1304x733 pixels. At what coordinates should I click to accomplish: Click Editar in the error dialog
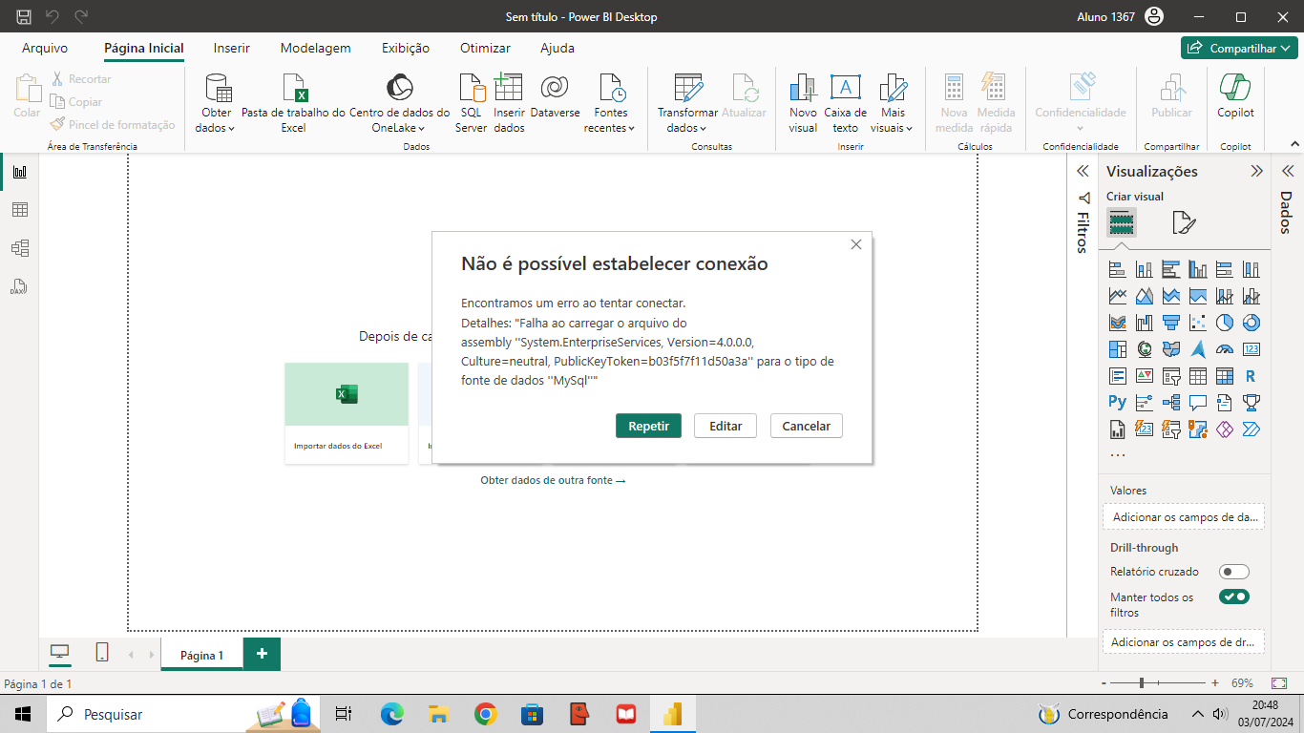coord(726,426)
